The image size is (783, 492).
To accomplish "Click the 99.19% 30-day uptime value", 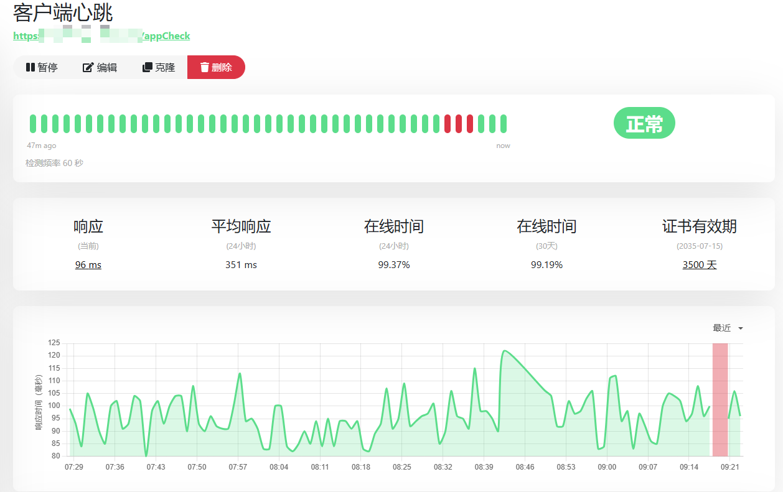I will 546,265.
